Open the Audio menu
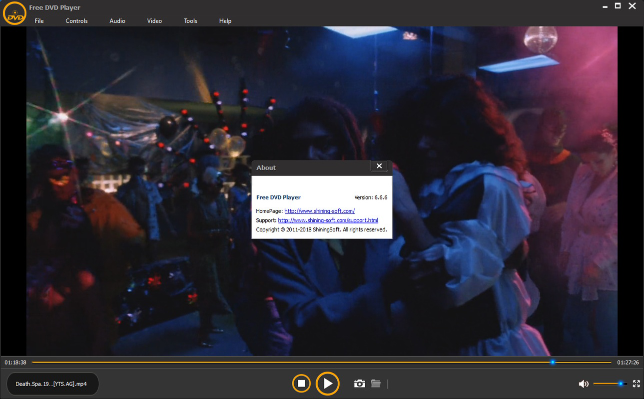 click(117, 21)
